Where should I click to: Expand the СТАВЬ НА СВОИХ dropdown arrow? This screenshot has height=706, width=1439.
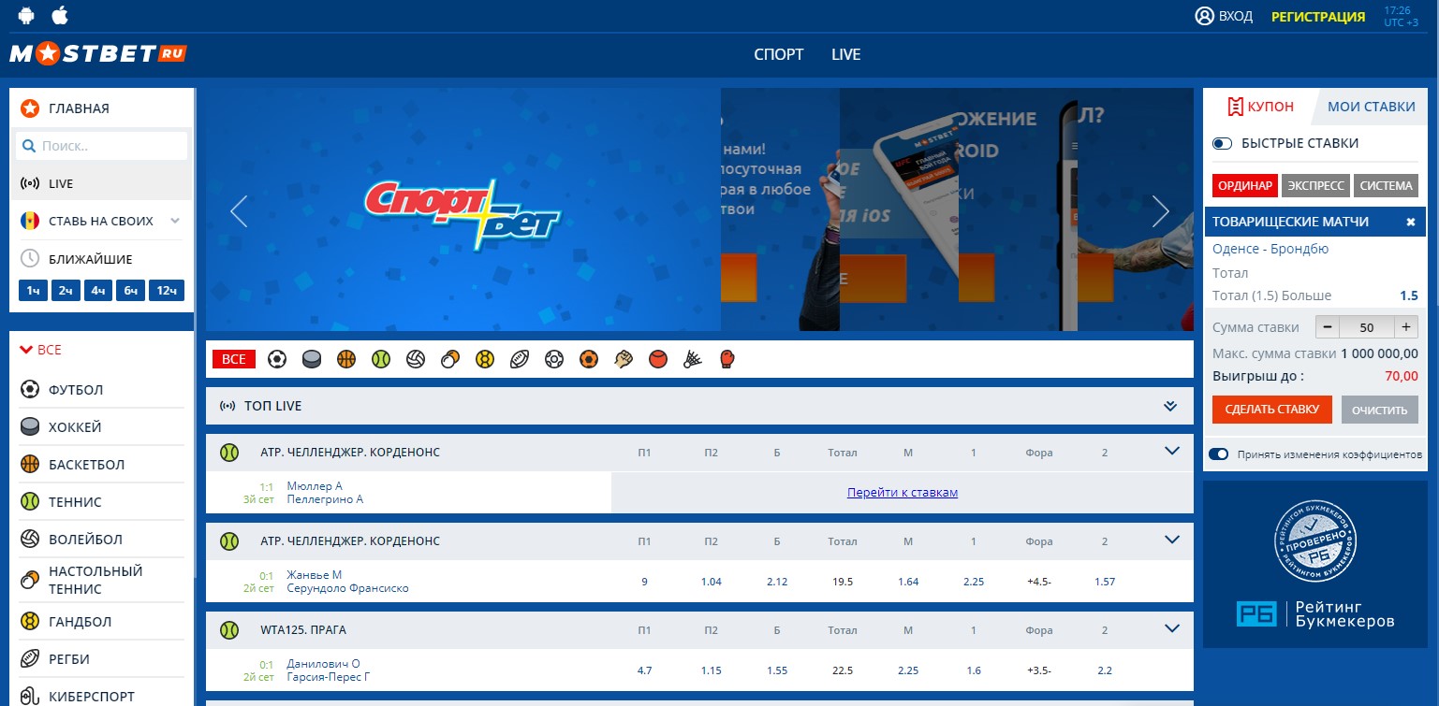(x=174, y=222)
